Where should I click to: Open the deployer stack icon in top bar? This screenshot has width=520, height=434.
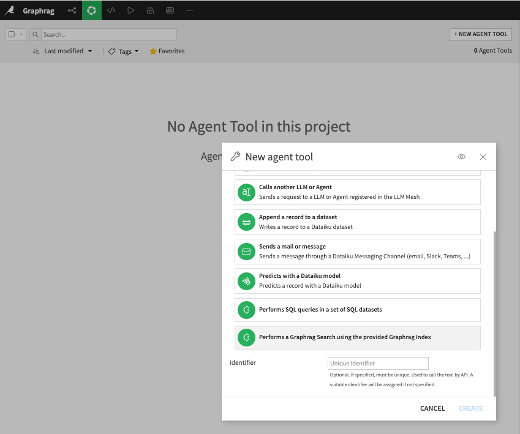(150, 10)
